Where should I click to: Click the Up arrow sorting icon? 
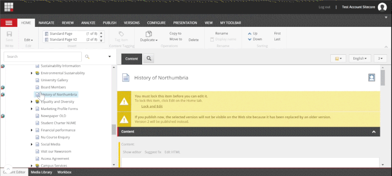249,33
